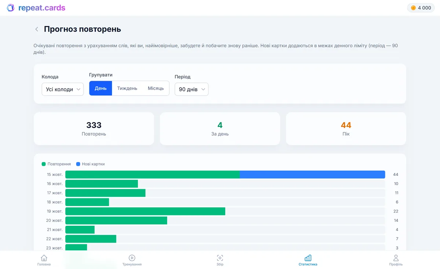This screenshot has height=269, width=440.
Task: Click the 22 жовт. date label
Action: pyautogui.click(x=54, y=239)
